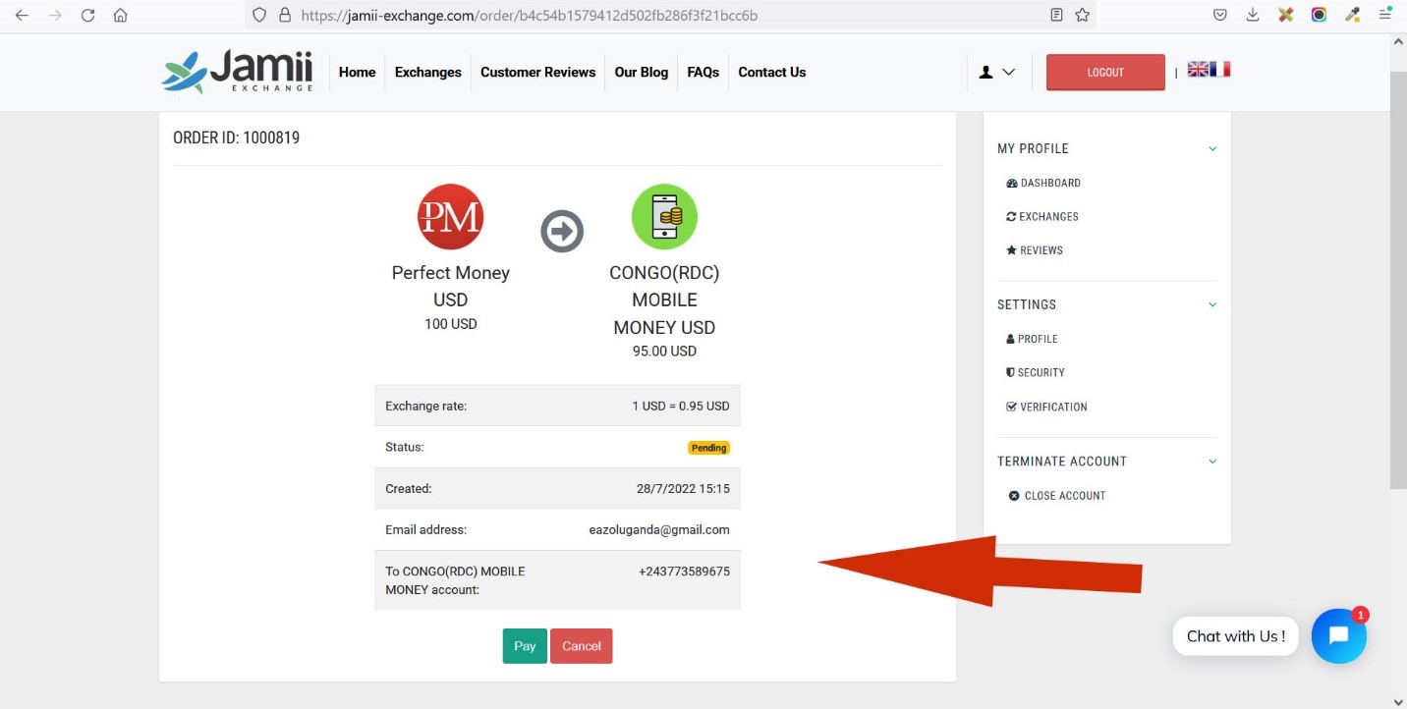The image size is (1407, 709).
Task: Open VERIFICATION in the sidebar
Action: 1046,407
